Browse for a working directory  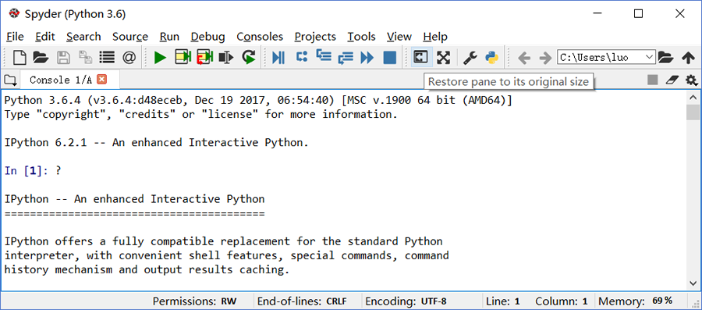point(666,57)
